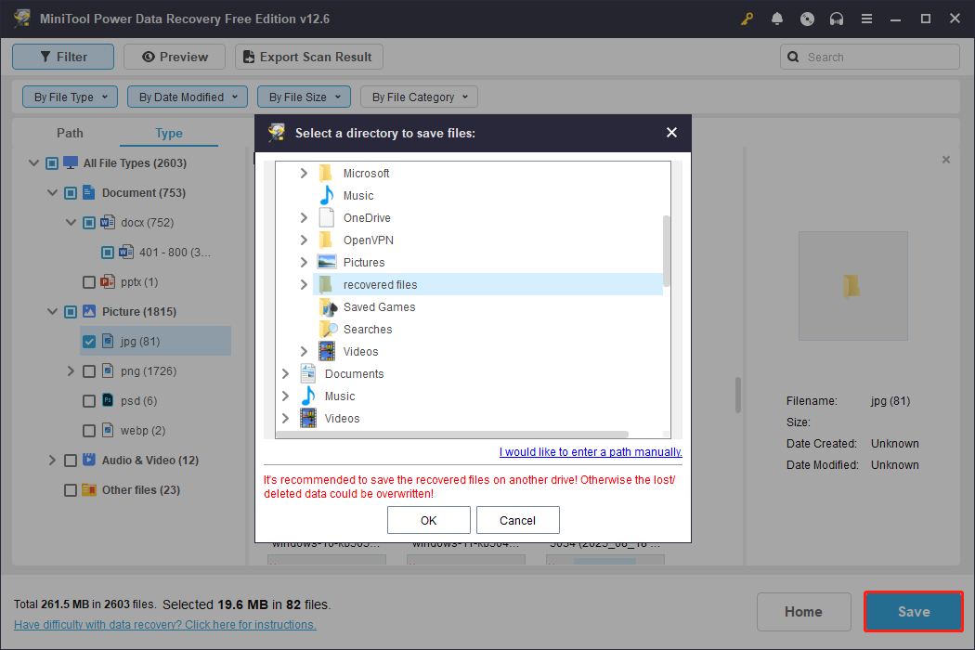This screenshot has width=975, height=650.
Task: Enable the Other files checkbox
Action: (x=70, y=489)
